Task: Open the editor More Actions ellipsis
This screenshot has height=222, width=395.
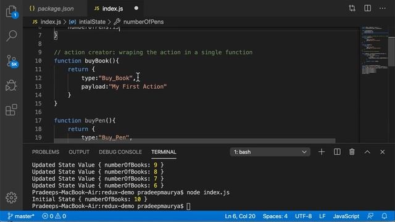Action: coord(383,8)
